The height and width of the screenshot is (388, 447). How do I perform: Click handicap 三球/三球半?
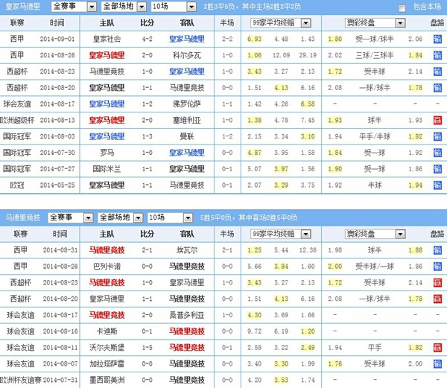pyautogui.click(x=375, y=55)
